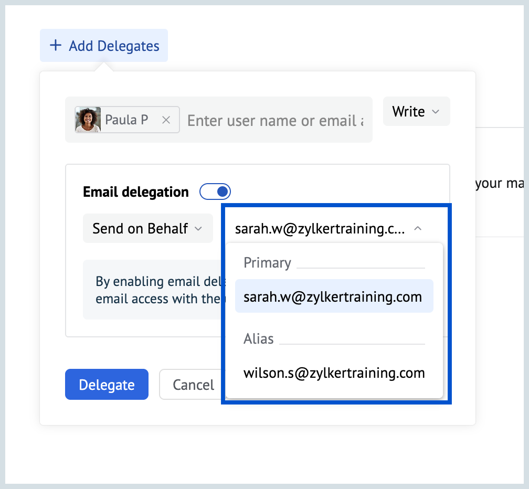529x489 pixels.
Task: Click the X to remove Paula P
Action: point(166,120)
